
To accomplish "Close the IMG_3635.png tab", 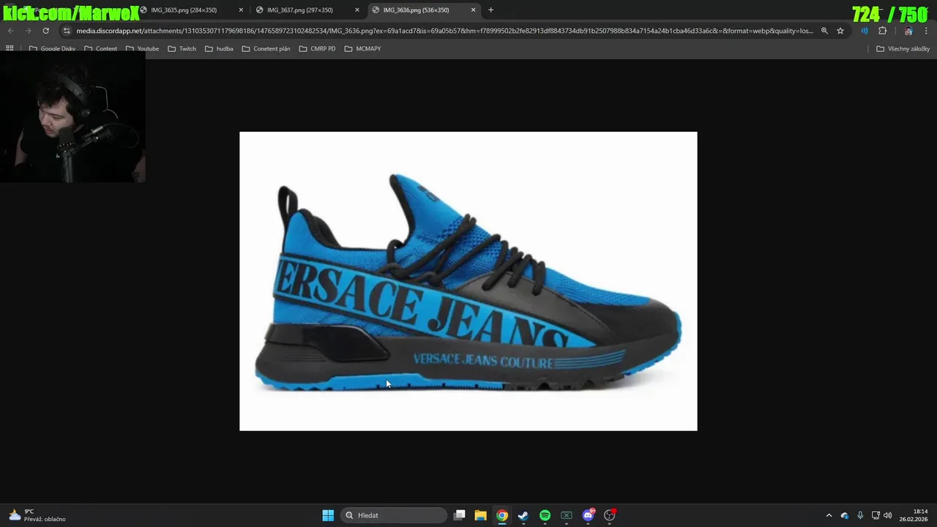I will (241, 10).
